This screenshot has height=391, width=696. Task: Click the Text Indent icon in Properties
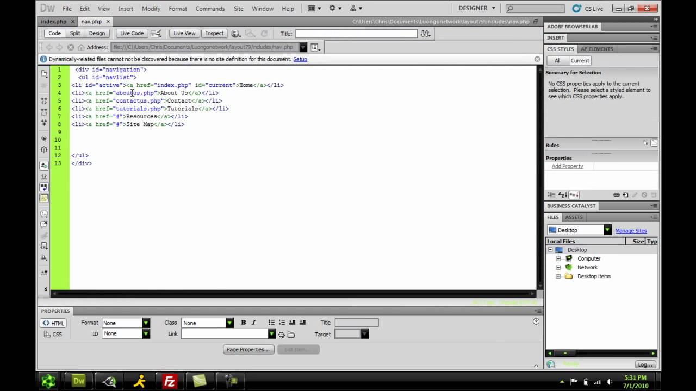(x=302, y=323)
